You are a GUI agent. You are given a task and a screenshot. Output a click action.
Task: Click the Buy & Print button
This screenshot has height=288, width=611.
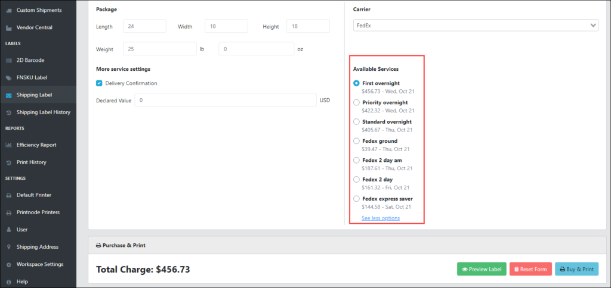(x=577, y=269)
